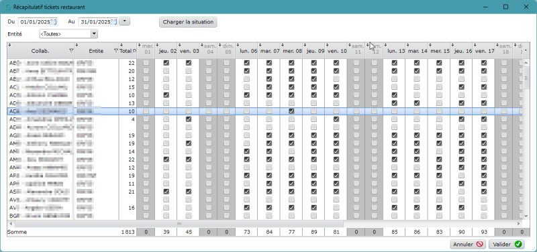
Task: Check ven. 03 box in row totaling 20
Action: click(189, 71)
